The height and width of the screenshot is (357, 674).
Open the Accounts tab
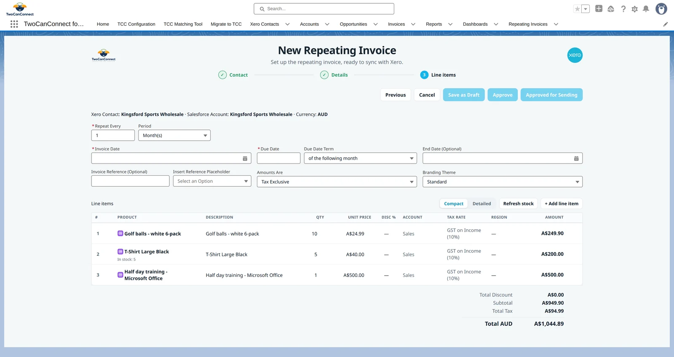pyautogui.click(x=309, y=24)
